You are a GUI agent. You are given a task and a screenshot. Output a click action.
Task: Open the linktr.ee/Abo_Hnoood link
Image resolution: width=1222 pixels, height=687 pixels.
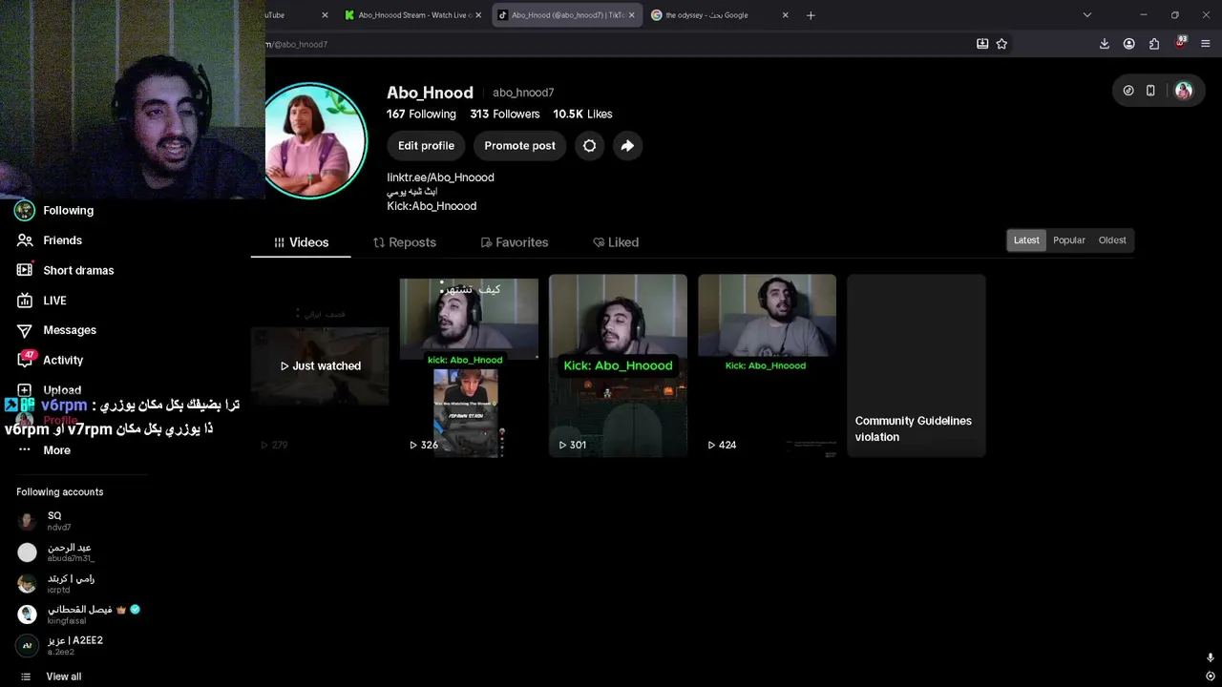click(x=440, y=177)
